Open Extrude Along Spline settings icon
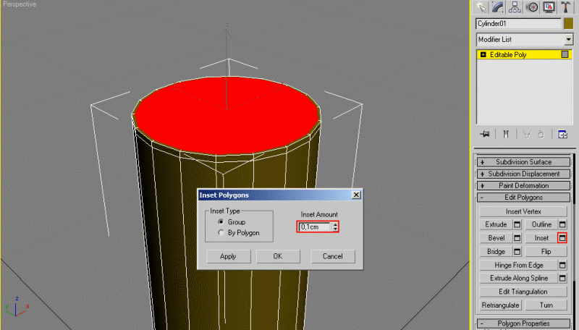This screenshot has height=330, width=579. [562, 278]
